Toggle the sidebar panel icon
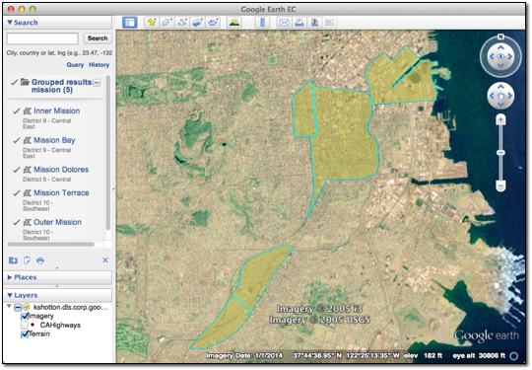Image resolution: width=532 pixels, height=370 pixels. 130,23
